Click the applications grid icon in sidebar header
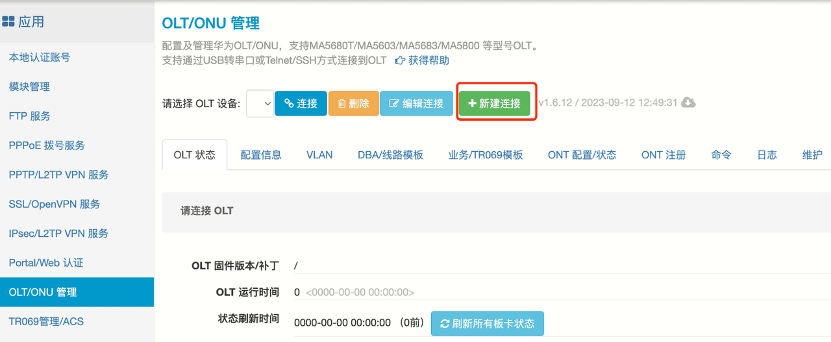The height and width of the screenshot is (342, 831). pyautogui.click(x=8, y=22)
